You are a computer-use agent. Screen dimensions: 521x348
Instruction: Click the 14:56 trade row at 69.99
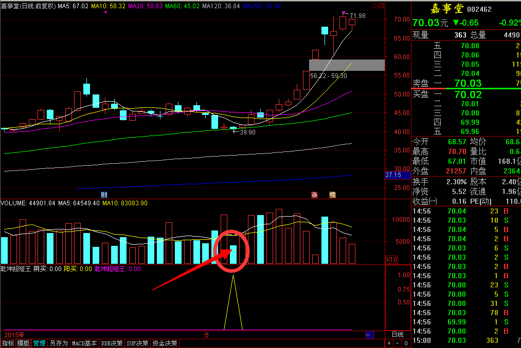tap(466, 322)
